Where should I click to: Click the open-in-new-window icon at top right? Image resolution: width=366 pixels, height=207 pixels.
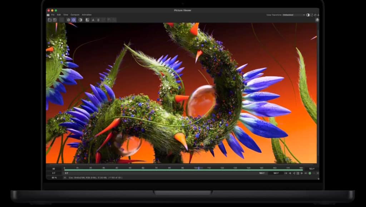pyautogui.click(x=312, y=15)
